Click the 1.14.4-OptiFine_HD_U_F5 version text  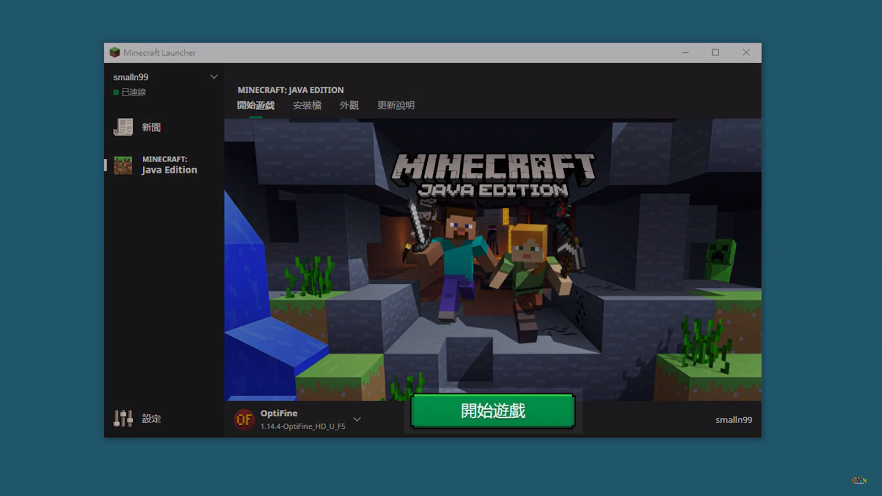tap(303, 427)
